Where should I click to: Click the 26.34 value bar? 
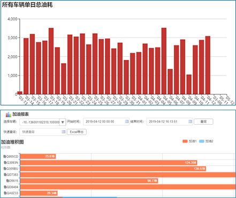[39, 193]
